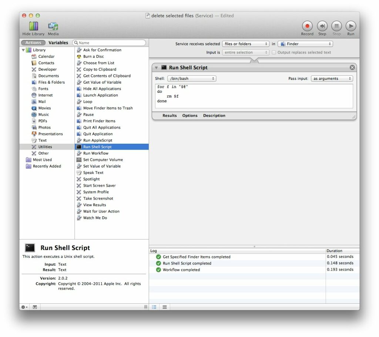Image resolution: width=379 pixels, height=337 pixels.
Task: Click the Media button in the toolbar
Action: 53,28
